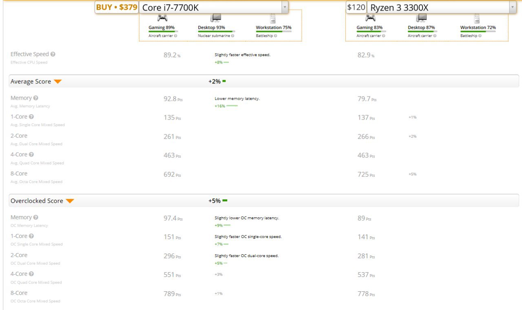Click the Desktop 93% progress bar
The height and width of the screenshot is (310, 522).
(217, 31)
